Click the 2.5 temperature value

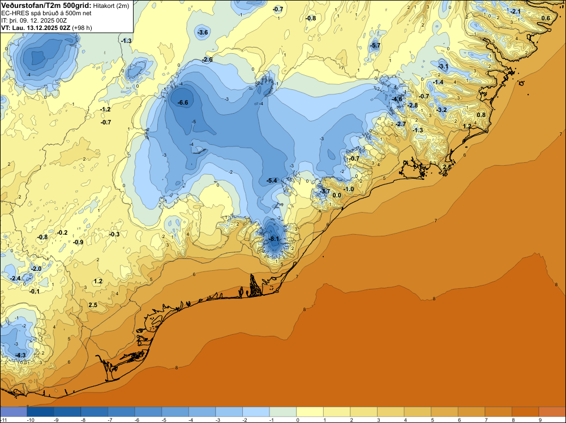pyautogui.click(x=93, y=305)
